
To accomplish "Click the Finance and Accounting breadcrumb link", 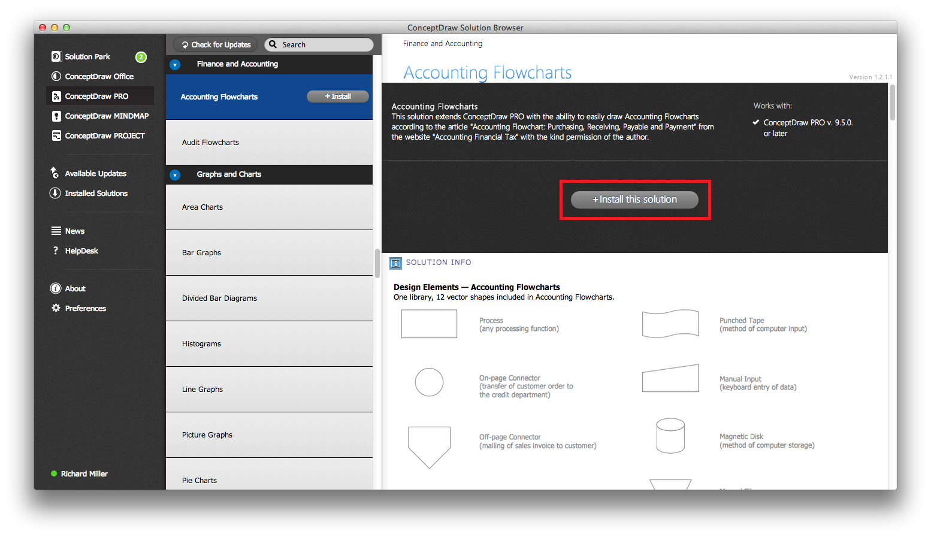I will (443, 43).
